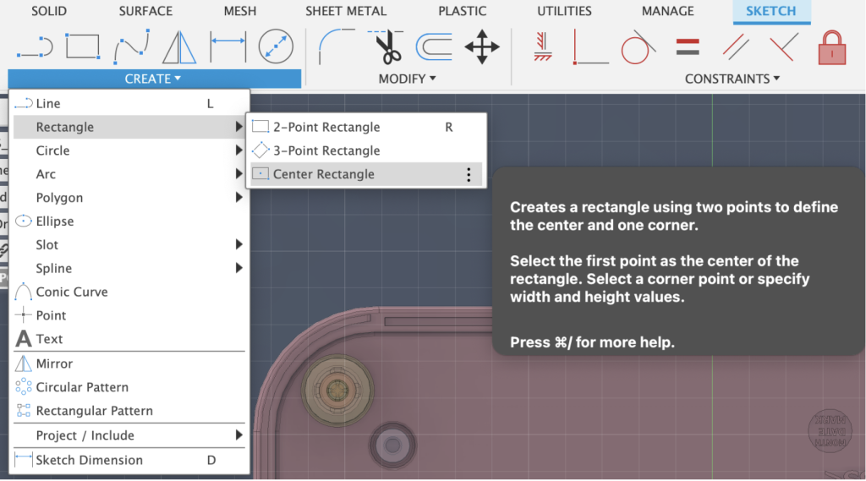Select the circle with arrow toolbar icon
866x481 pixels.
click(276, 46)
